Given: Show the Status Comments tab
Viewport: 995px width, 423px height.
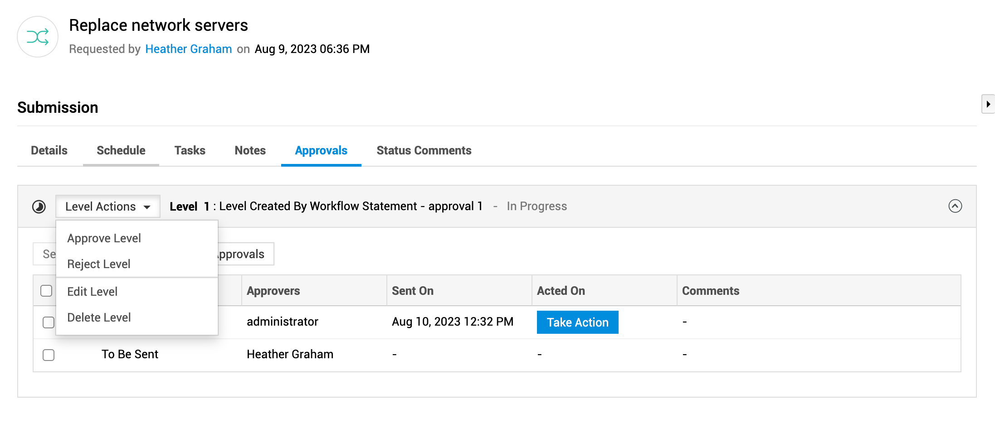Looking at the screenshot, I should pos(424,150).
